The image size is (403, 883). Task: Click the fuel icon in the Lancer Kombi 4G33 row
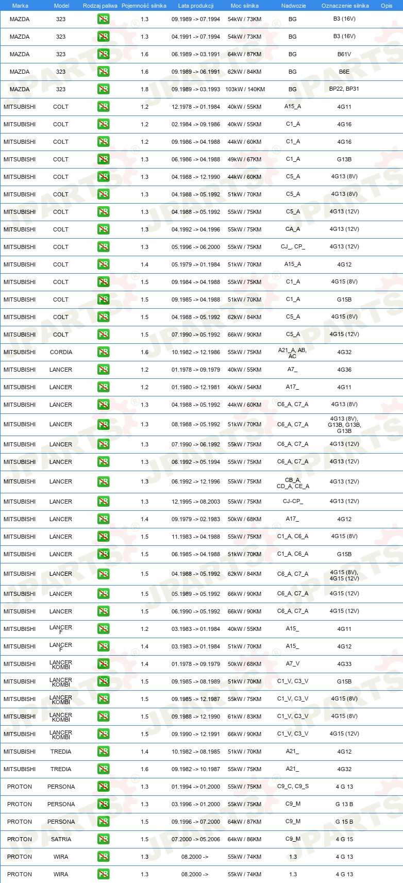click(104, 664)
